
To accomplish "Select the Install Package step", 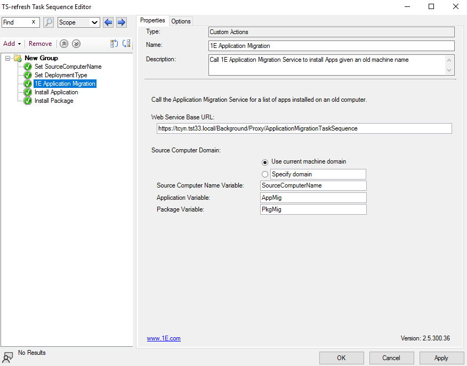I will [54, 101].
